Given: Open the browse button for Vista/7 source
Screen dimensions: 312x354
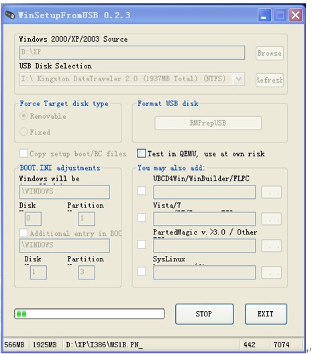Looking at the screenshot, I should pyautogui.click(x=272, y=219).
